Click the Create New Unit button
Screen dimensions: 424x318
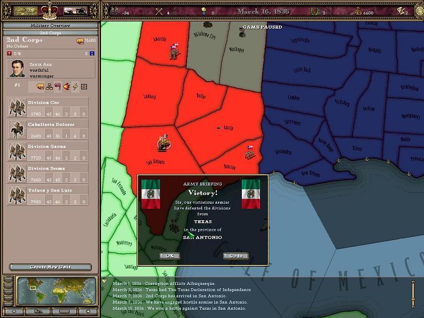click(x=50, y=267)
